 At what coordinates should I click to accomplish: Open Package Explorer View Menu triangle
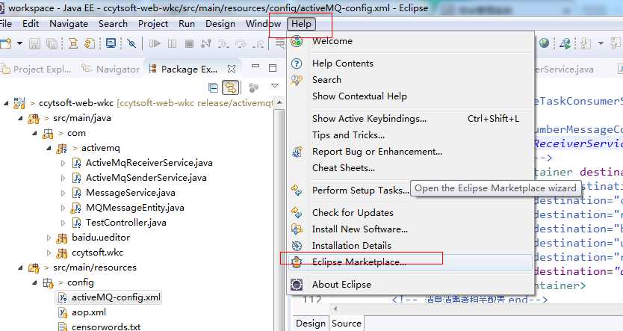pos(275,86)
